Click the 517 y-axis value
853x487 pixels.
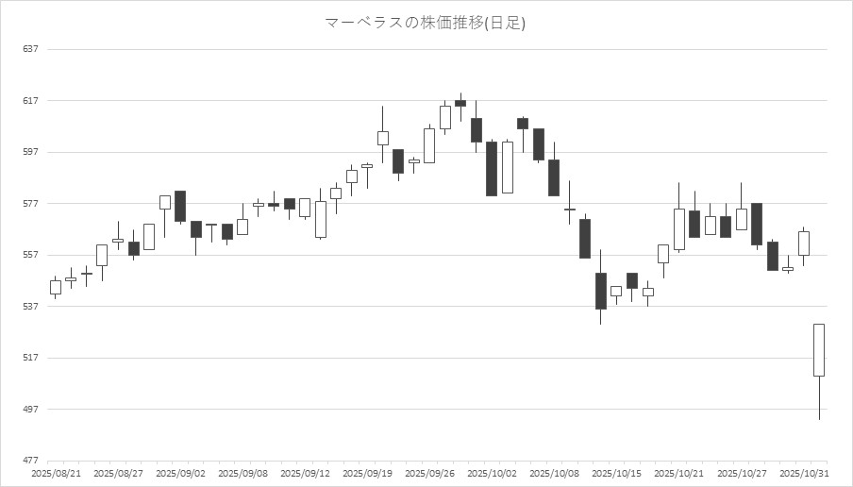click(29, 358)
